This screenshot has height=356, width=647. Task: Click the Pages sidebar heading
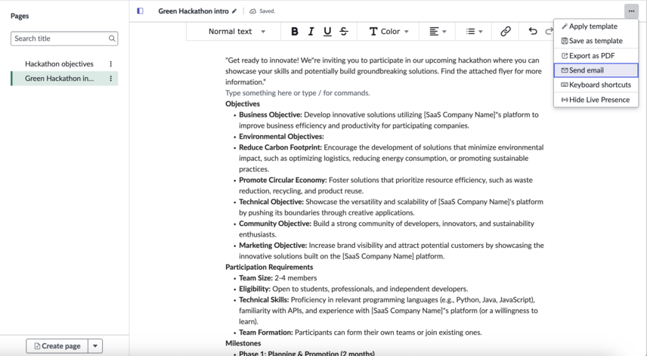pyautogui.click(x=20, y=16)
